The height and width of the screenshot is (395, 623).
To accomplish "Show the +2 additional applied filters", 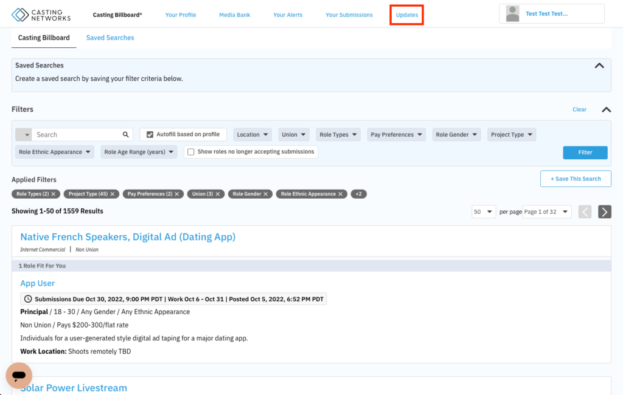I will point(358,194).
